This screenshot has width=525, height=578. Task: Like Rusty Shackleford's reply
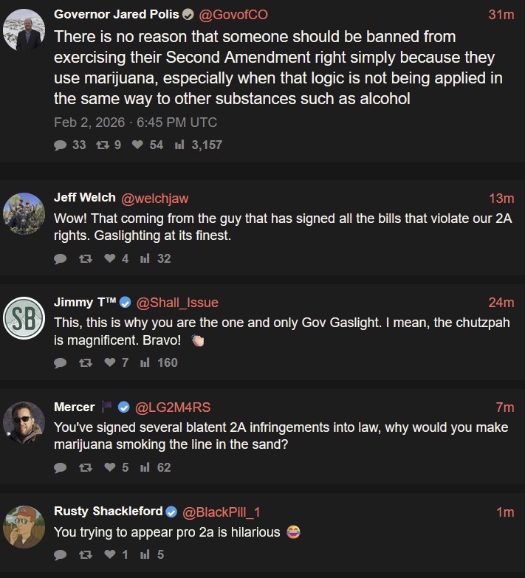coord(109,554)
